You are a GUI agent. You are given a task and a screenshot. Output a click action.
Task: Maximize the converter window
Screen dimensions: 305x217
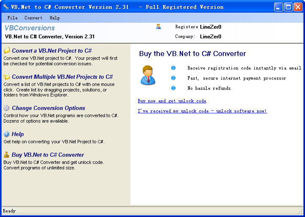point(288,7)
